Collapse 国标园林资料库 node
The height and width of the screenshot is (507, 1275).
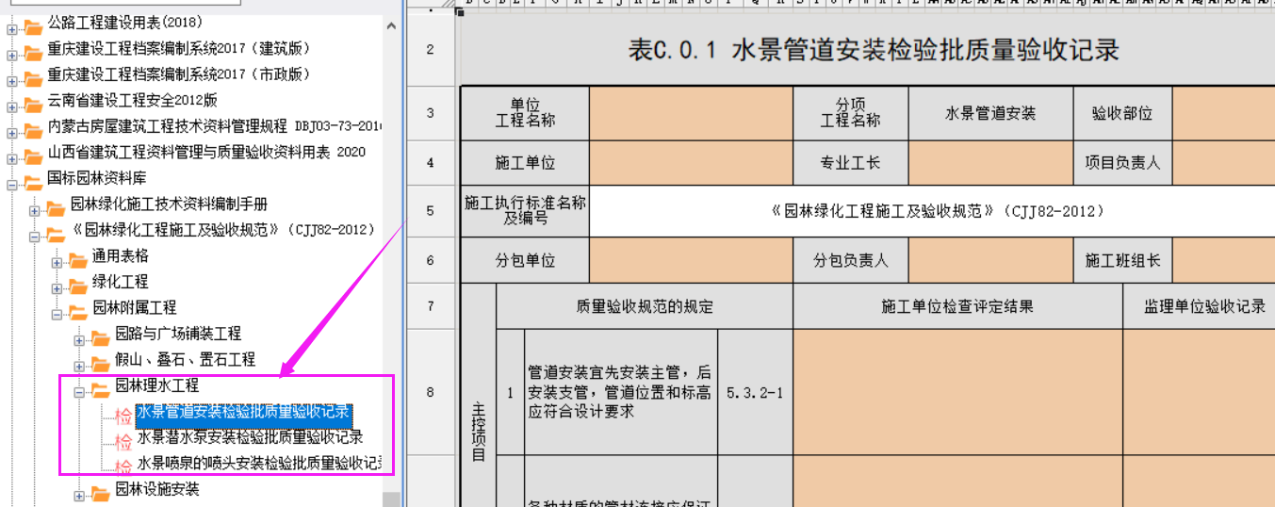[12, 185]
